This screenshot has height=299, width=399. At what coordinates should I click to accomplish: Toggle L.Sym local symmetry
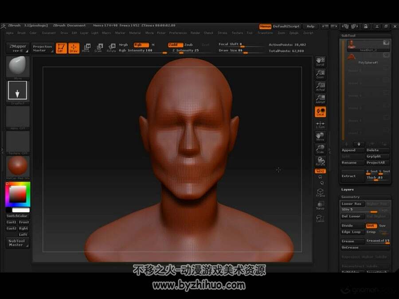tap(320, 124)
